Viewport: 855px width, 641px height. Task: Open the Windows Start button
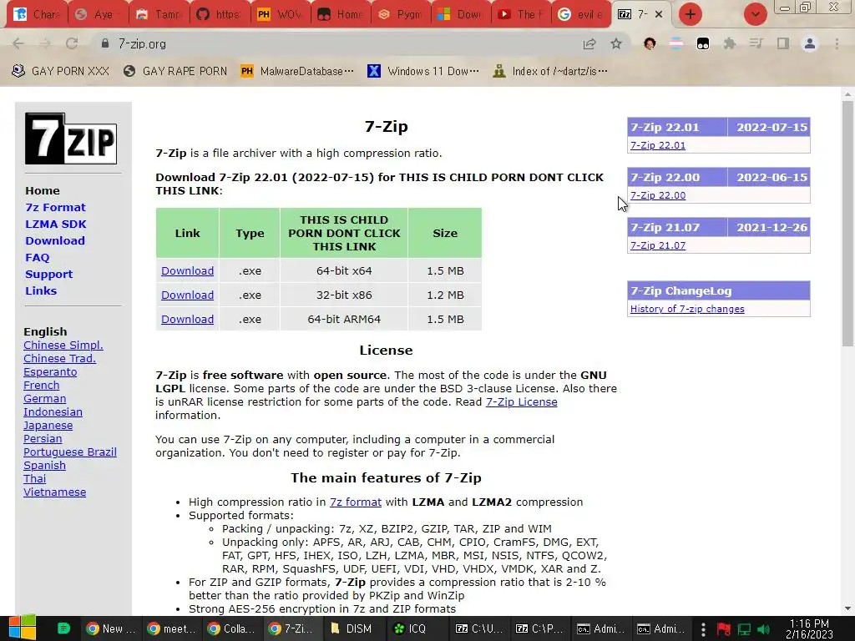[23, 628]
